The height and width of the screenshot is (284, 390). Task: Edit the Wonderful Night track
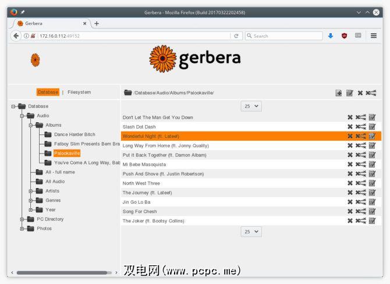pyautogui.click(x=372, y=136)
